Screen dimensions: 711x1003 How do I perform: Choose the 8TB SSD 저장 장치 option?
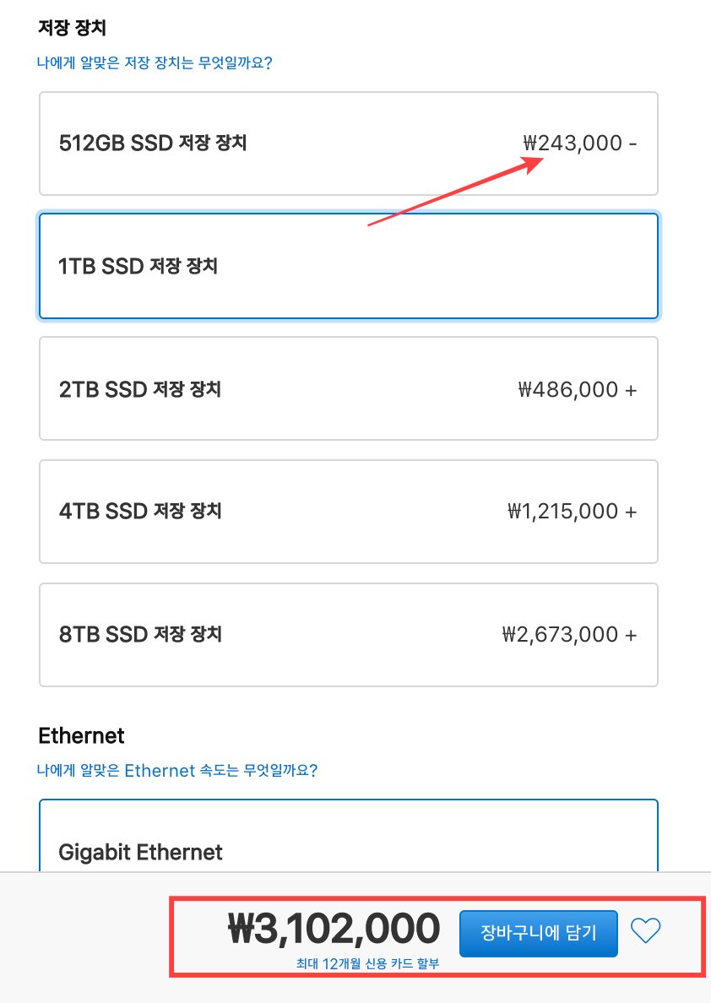(348, 634)
